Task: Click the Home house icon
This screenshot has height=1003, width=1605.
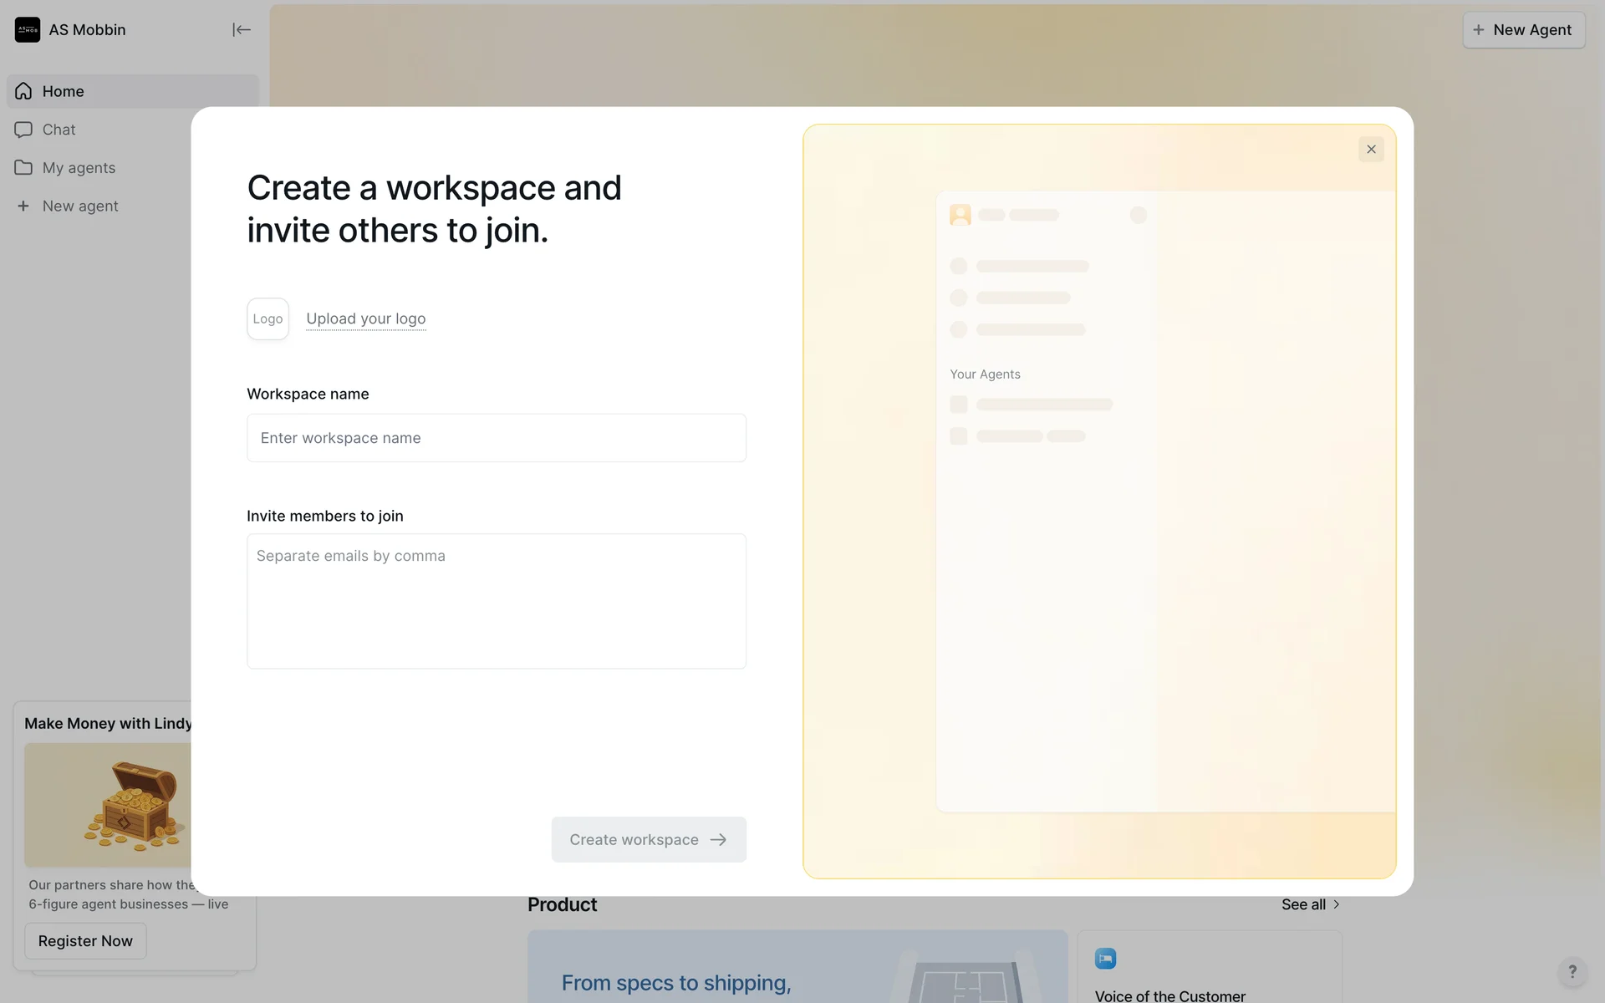Action: [x=23, y=91]
